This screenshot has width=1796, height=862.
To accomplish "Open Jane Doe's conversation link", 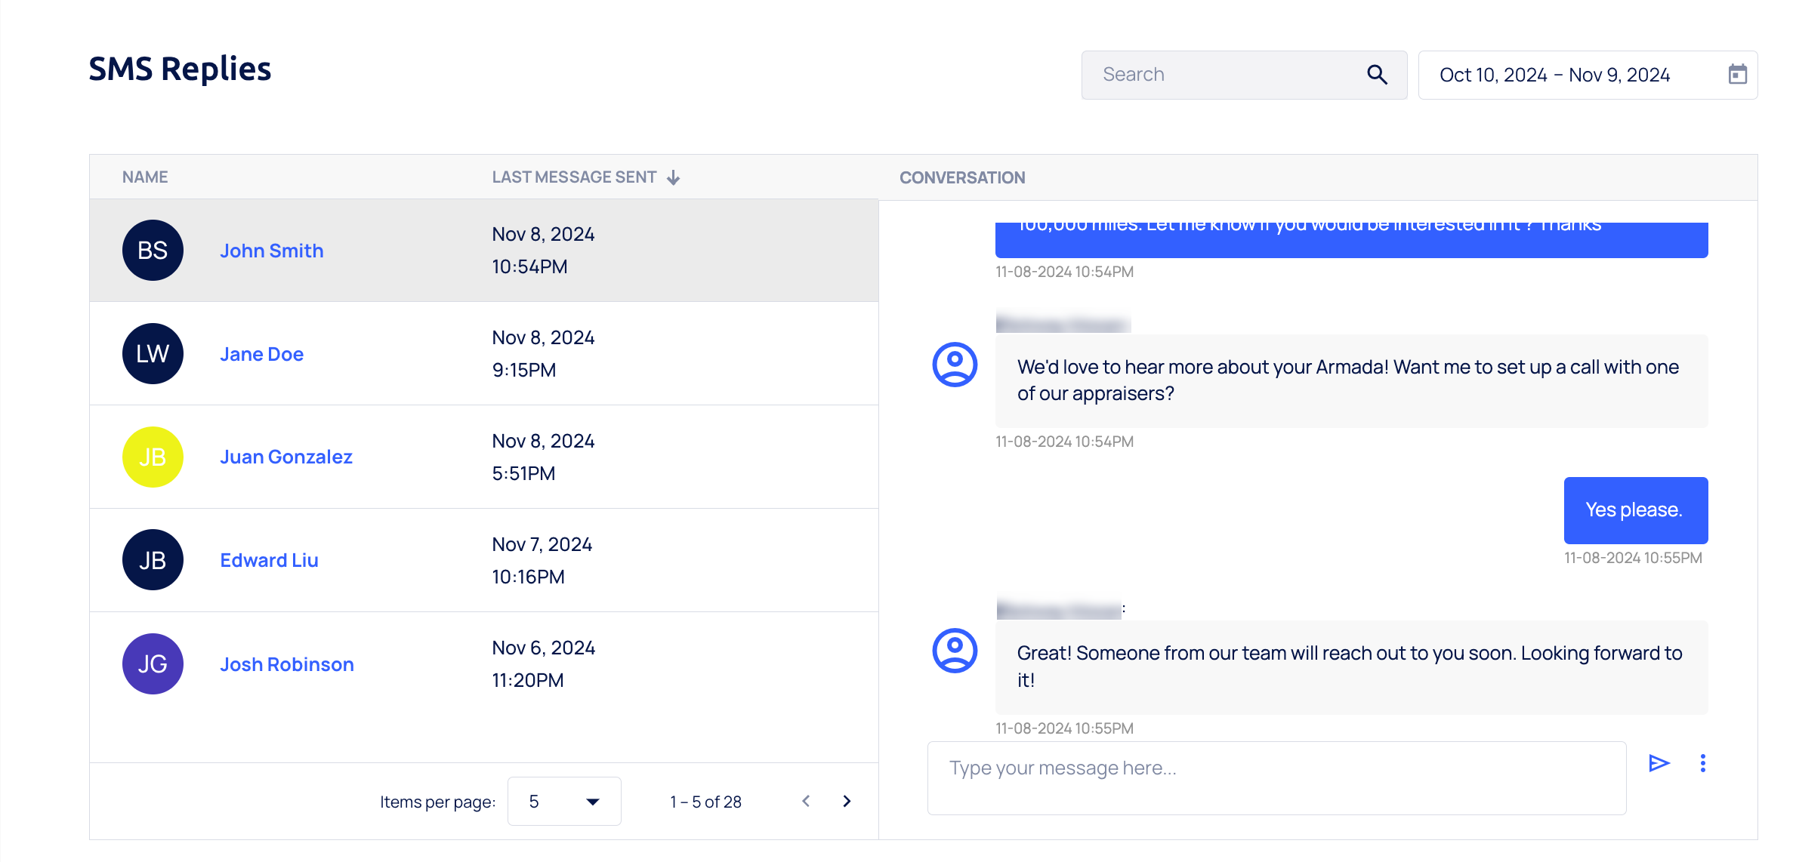I will point(261,354).
